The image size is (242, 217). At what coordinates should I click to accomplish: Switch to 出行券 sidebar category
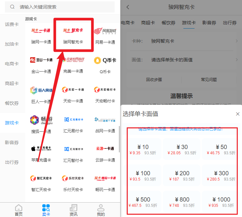(12, 162)
